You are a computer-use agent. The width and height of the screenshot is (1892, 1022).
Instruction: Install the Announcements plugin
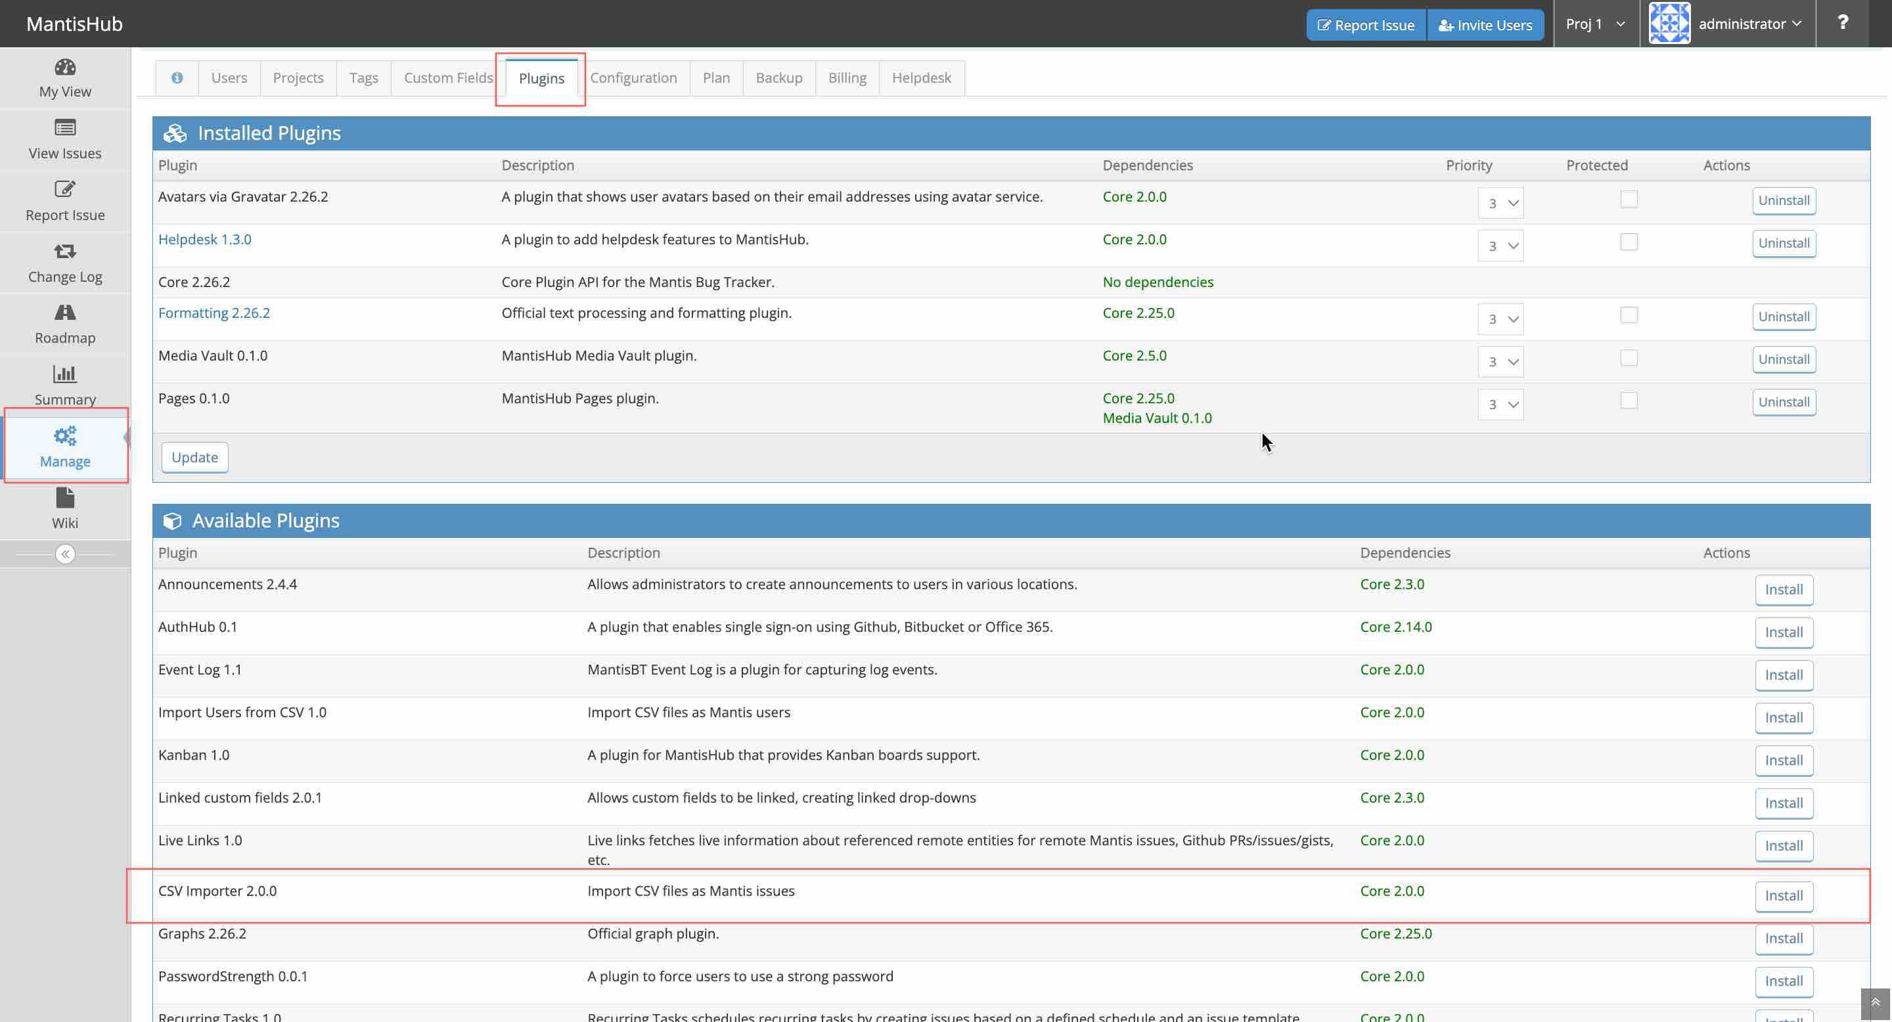click(1784, 590)
